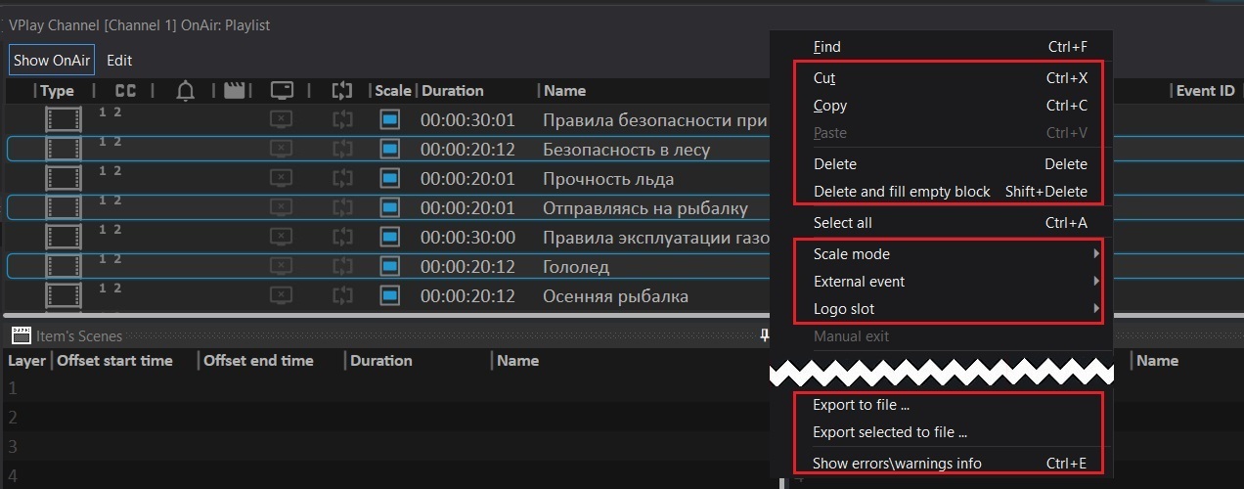Click the clapperboard column header icon
This screenshot has height=489, width=1244.
pyautogui.click(x=234, y=91)
